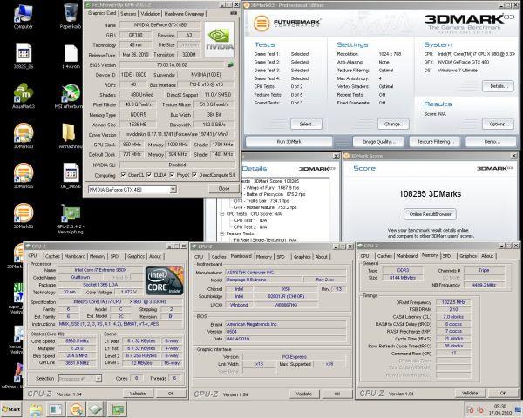Toggle the DirectCompute 5.0 checkbox

click(x=194, y=175)
